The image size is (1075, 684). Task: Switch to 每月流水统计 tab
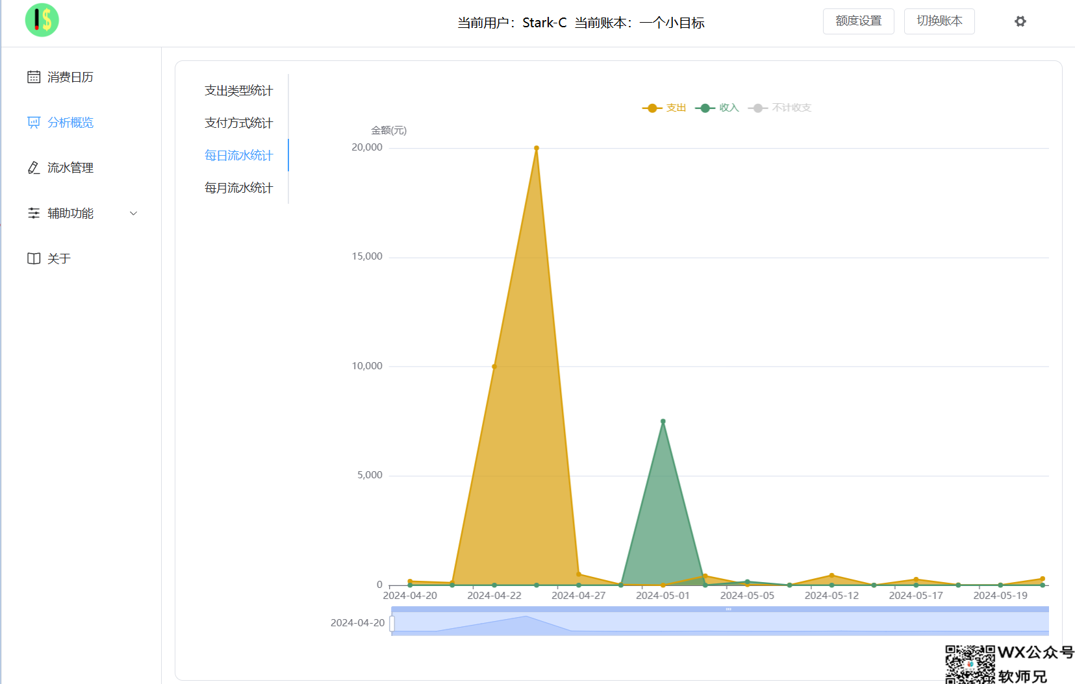tap(238, 188)
